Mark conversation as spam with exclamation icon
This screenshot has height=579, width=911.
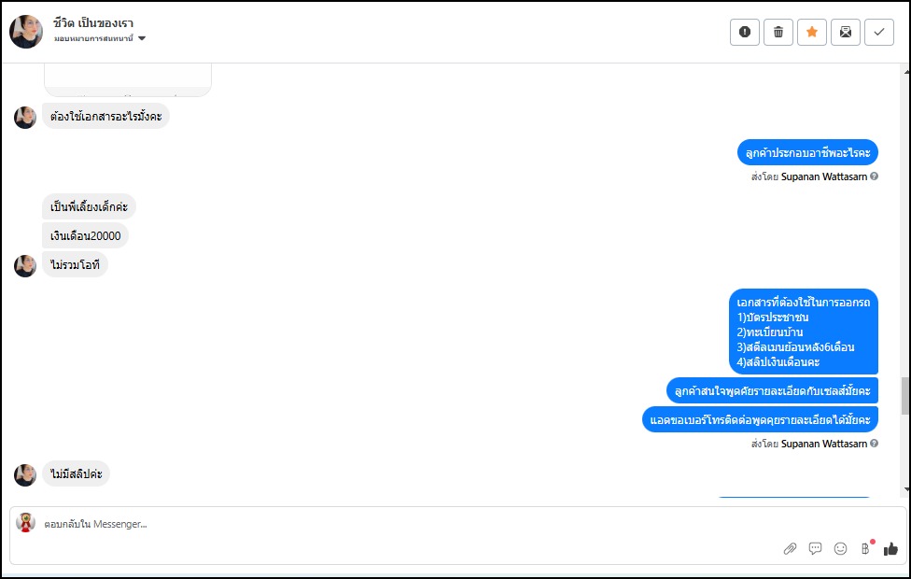click(744, 32)
